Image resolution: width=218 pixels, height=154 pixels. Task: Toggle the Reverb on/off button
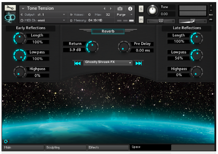[x=108, y=31]
